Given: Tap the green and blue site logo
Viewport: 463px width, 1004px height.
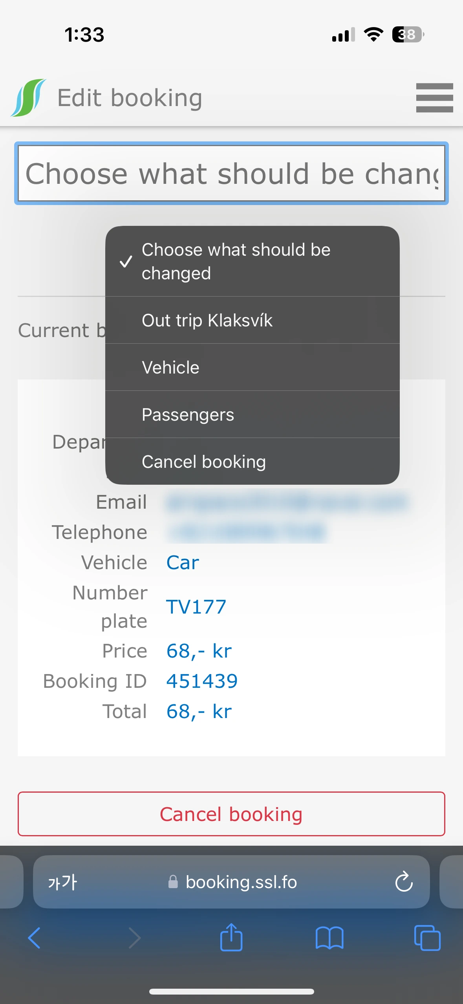Looking at the screenshot, I should pos(28,98).
